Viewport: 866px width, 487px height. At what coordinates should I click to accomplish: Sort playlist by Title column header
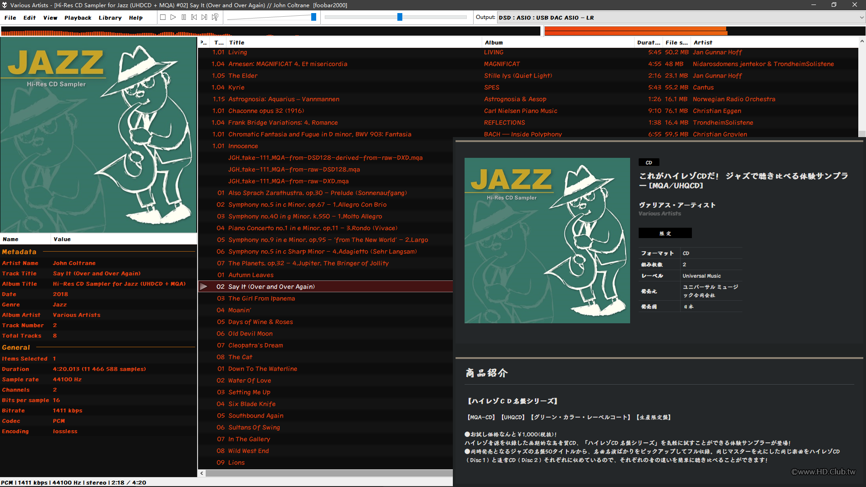tap(237, 42)
